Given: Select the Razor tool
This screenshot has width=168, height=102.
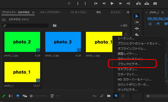Looking at the screenshot, I should (x=137, y=35).
